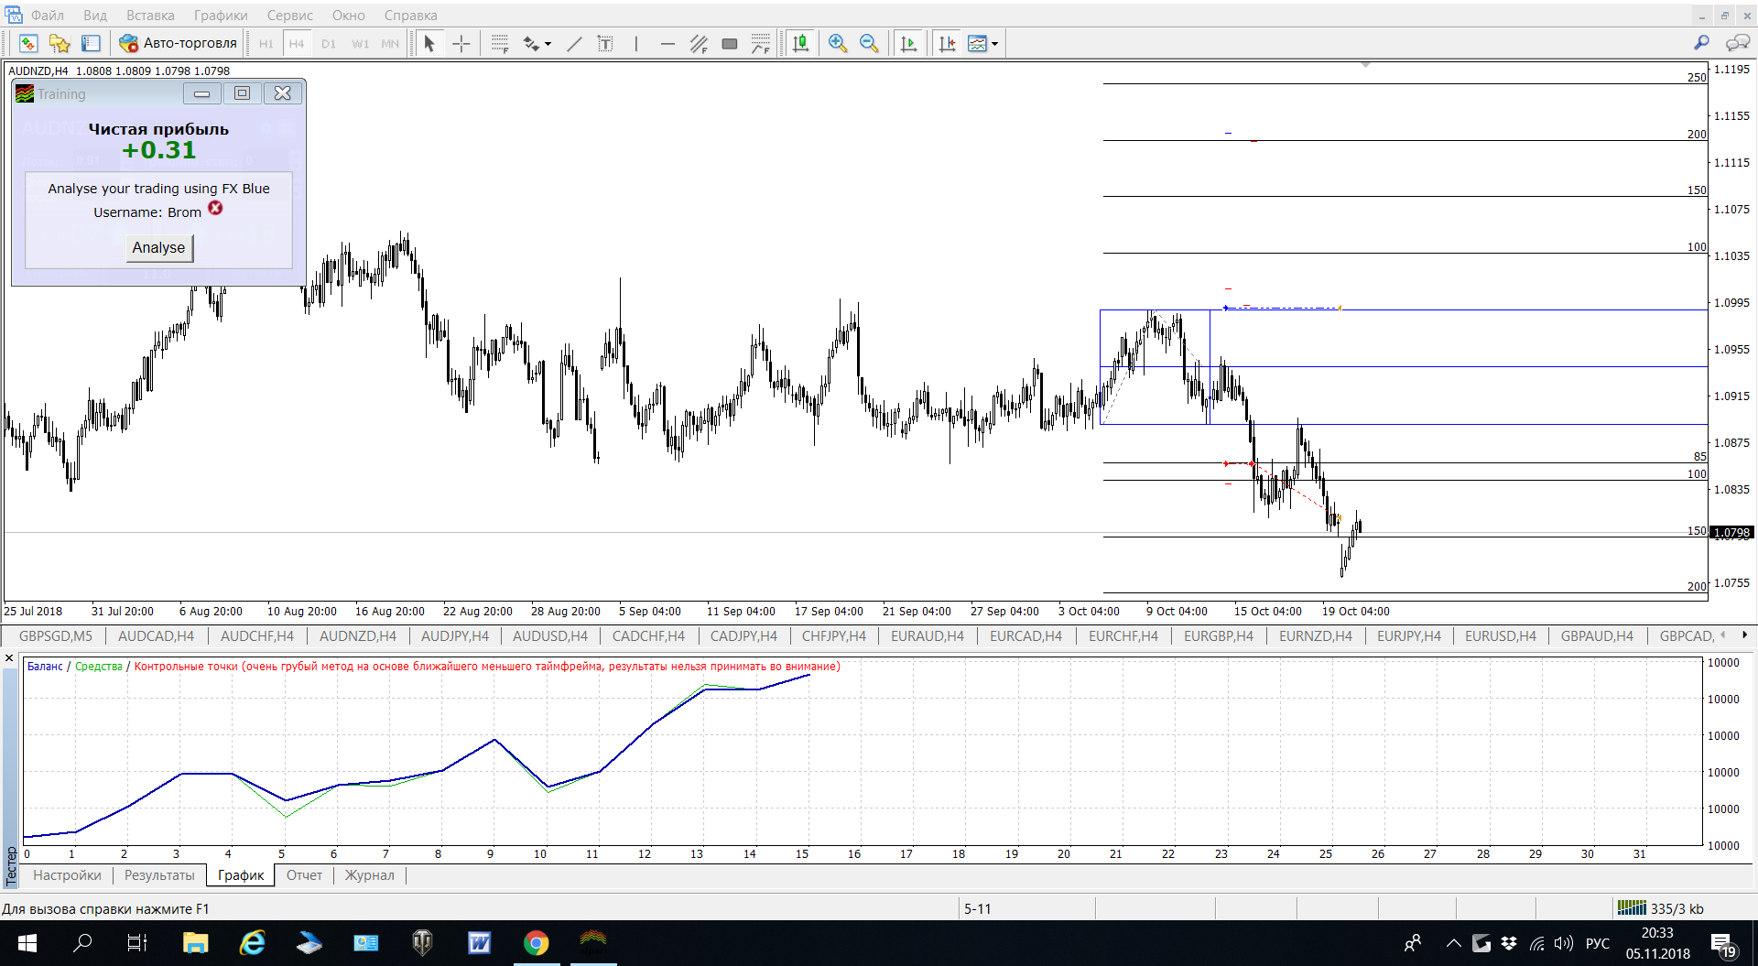Open the chat messages icon
1758x966 pixels.
pos(1737,42)
